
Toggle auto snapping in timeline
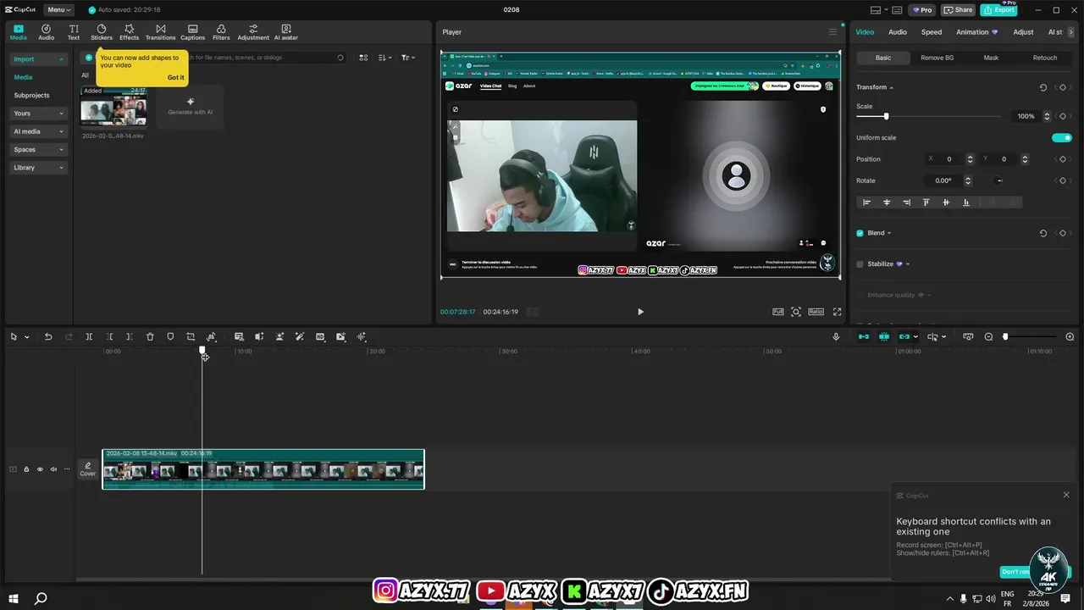coord(884,336)
